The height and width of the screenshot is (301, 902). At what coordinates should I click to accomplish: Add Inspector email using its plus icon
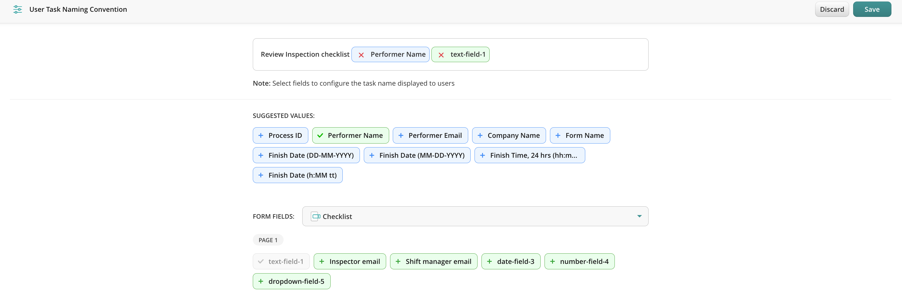[322, 261]
